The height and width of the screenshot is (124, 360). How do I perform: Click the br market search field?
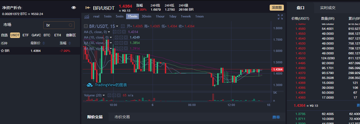(x=56, y=25)
